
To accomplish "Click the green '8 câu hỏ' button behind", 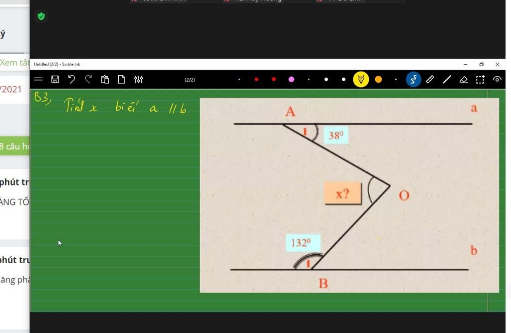I will (x=14, y=146).
